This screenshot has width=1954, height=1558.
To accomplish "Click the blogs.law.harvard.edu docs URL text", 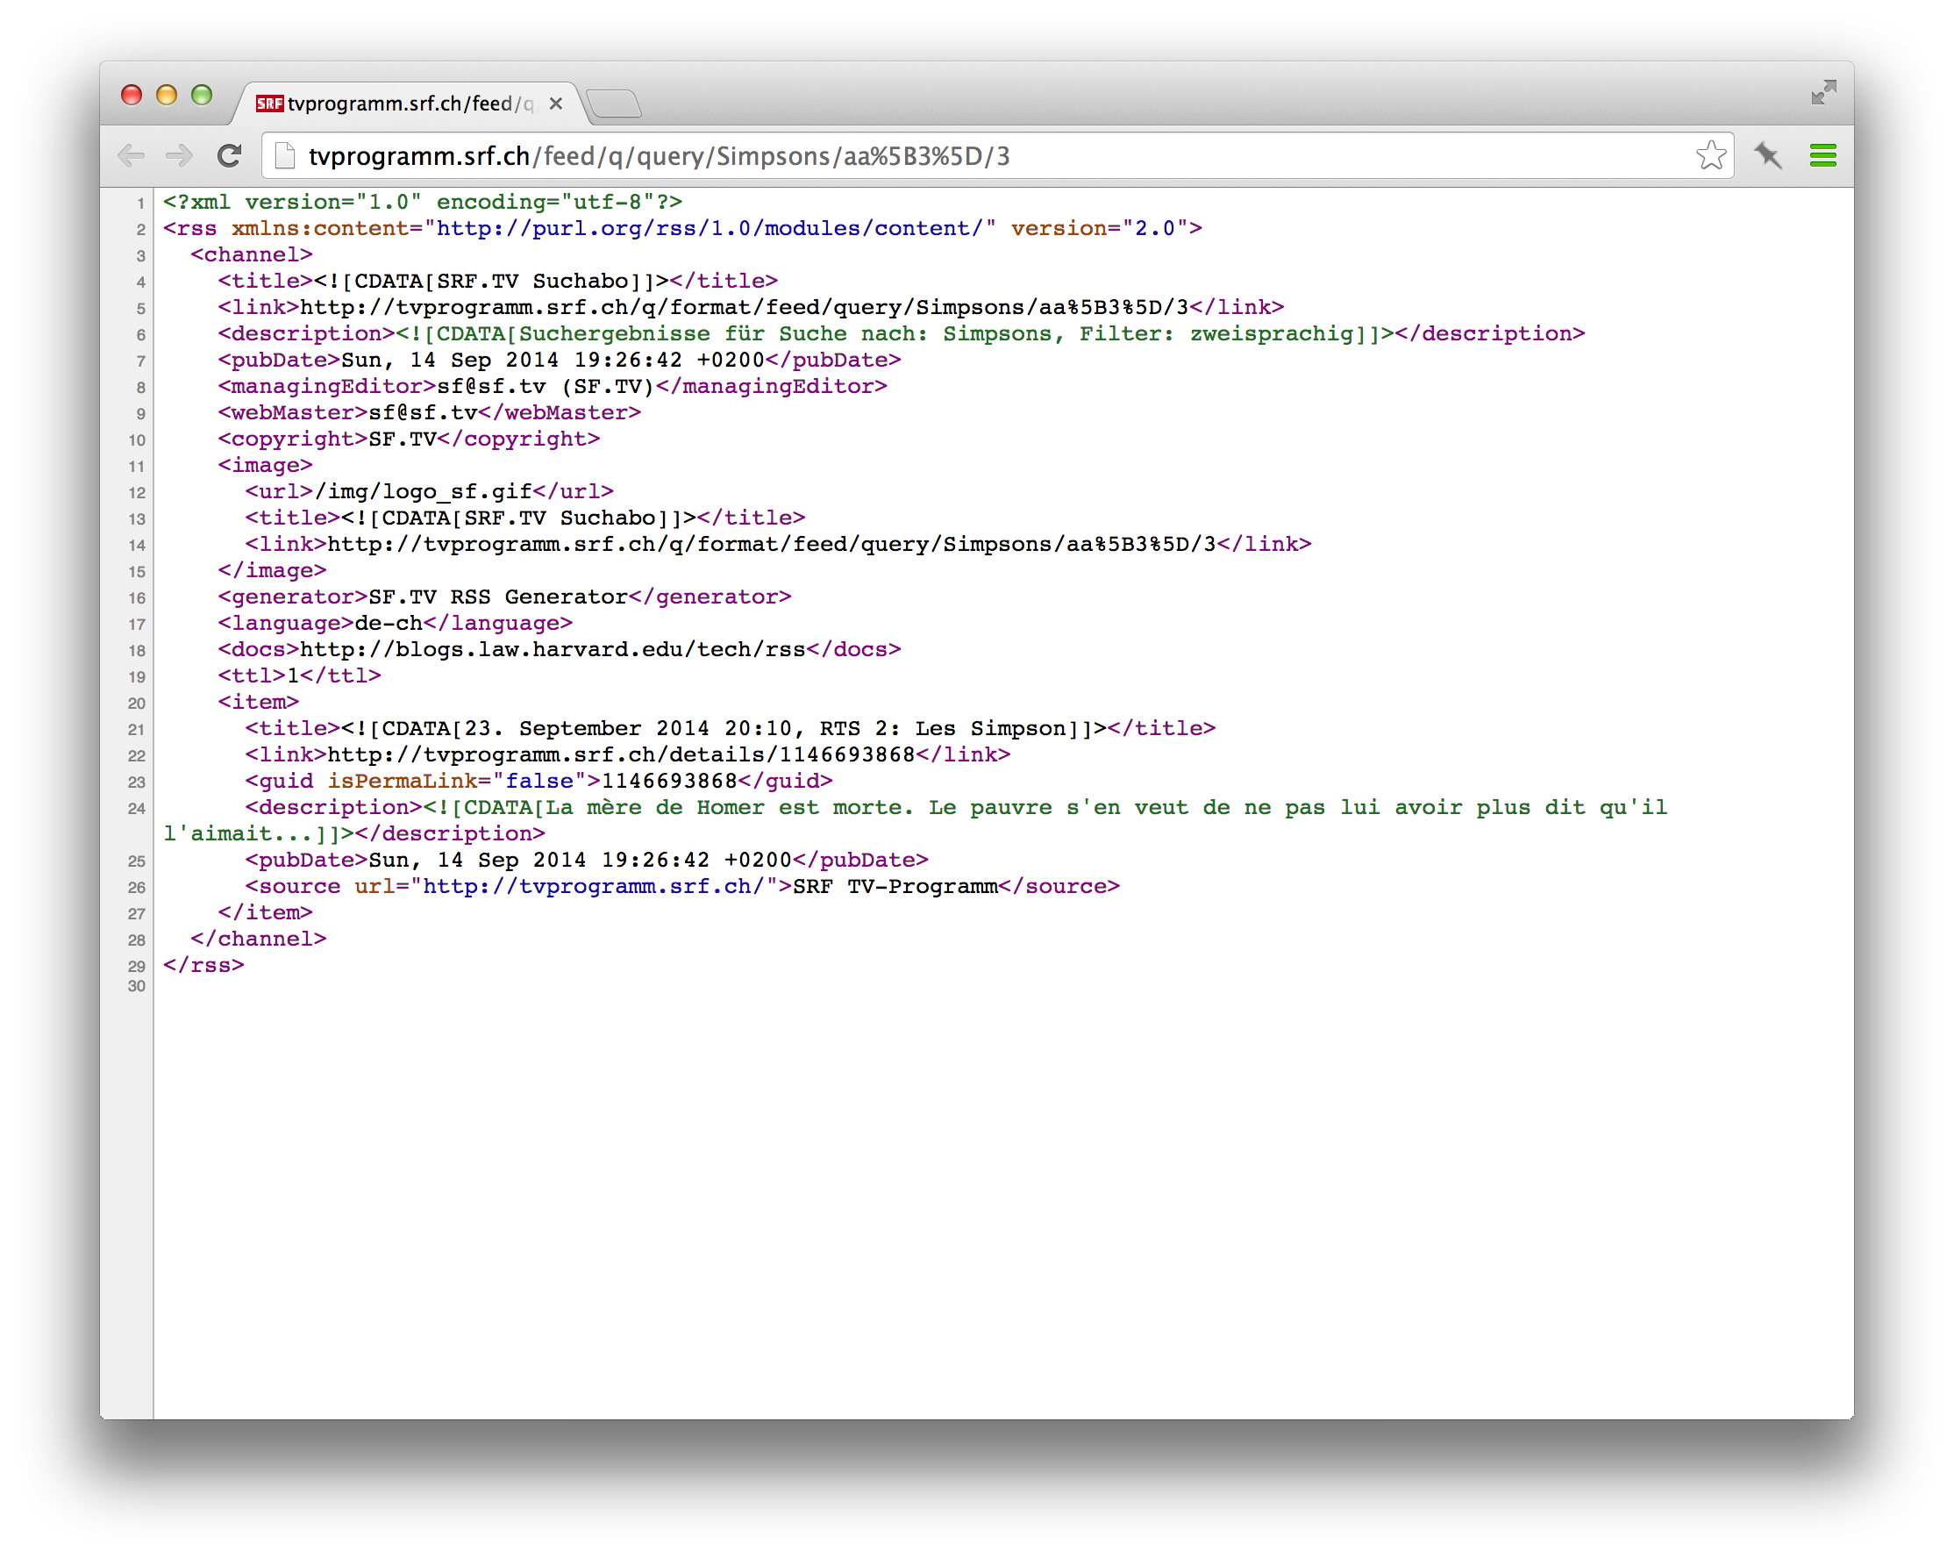I will click(x=553, y=650).
